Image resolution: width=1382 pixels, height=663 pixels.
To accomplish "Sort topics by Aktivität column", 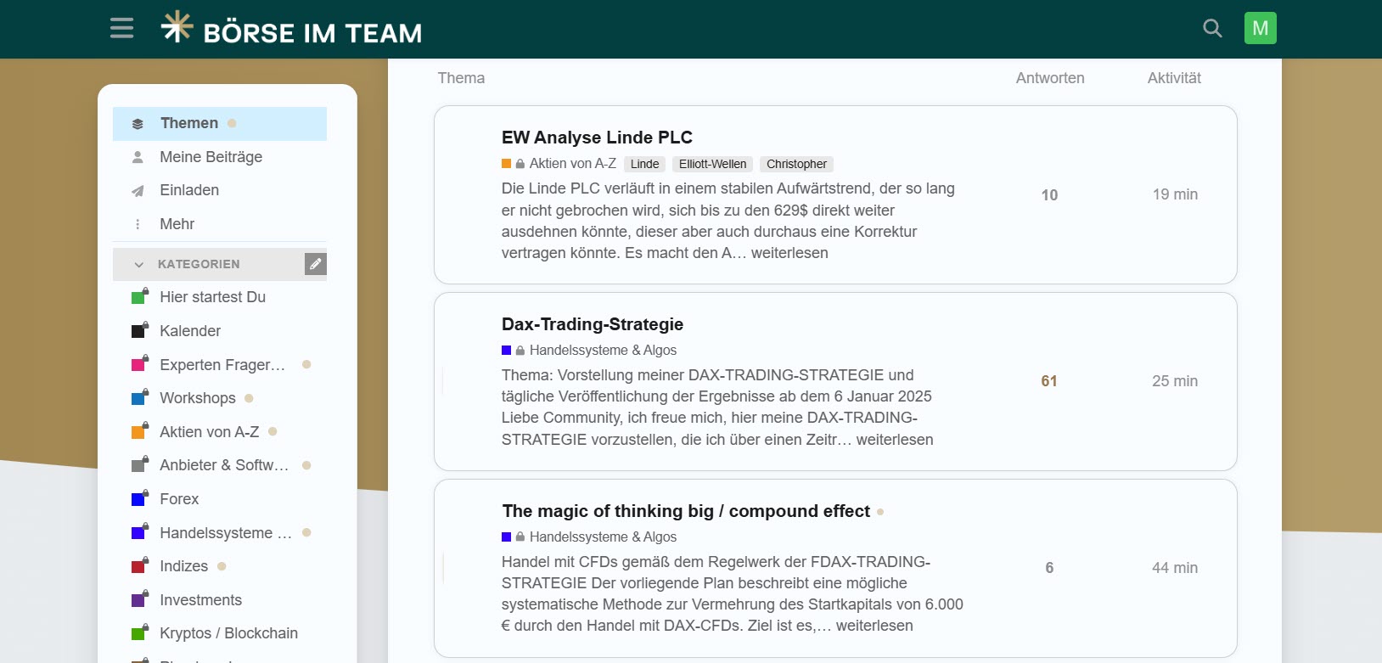I will point(1174,78).
